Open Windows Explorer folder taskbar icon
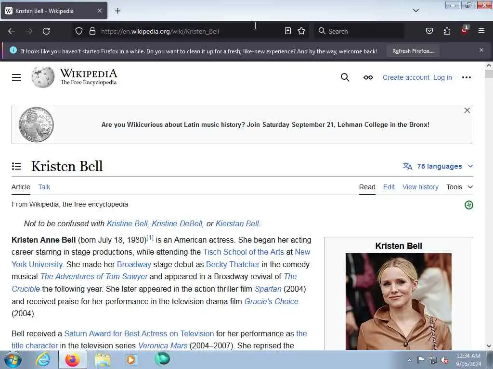The height and width of the screenshot is (369, 493). pyautogui.click(x=103, y=360)
